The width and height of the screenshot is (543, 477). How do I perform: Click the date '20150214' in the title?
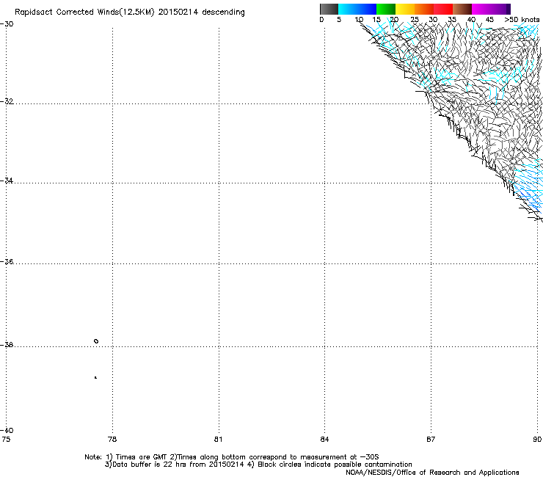pos(178,12)
